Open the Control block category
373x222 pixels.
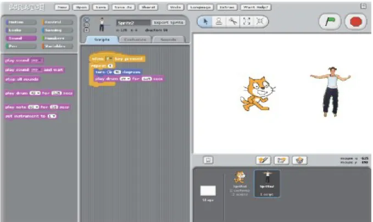57,22
